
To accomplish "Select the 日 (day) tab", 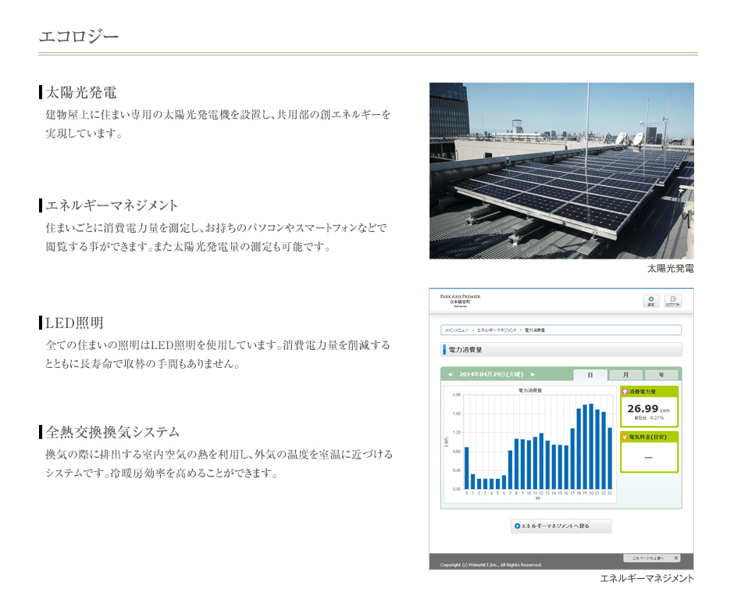I will point(590,375).
